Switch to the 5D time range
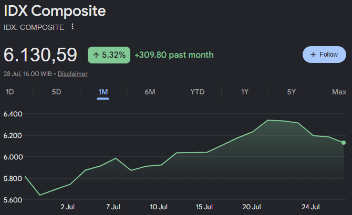The width and height of the screenshot is (352, 215). pyautogui.click(x=56, y=92)
